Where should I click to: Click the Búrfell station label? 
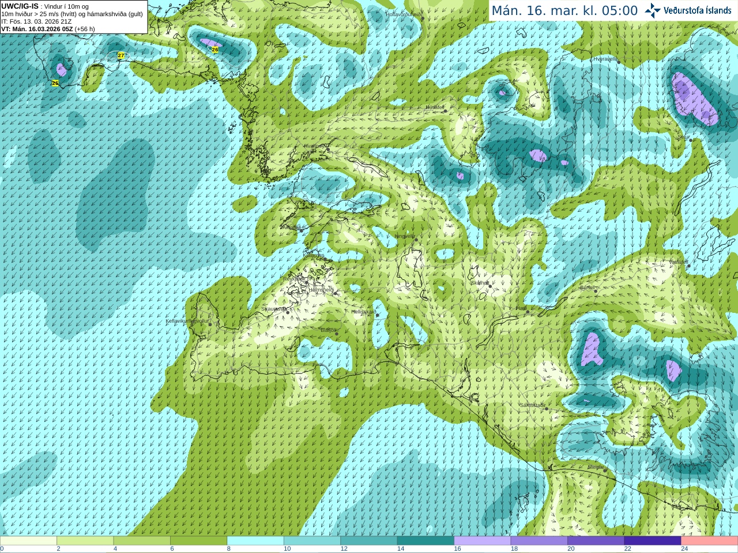tap(587, 287)
